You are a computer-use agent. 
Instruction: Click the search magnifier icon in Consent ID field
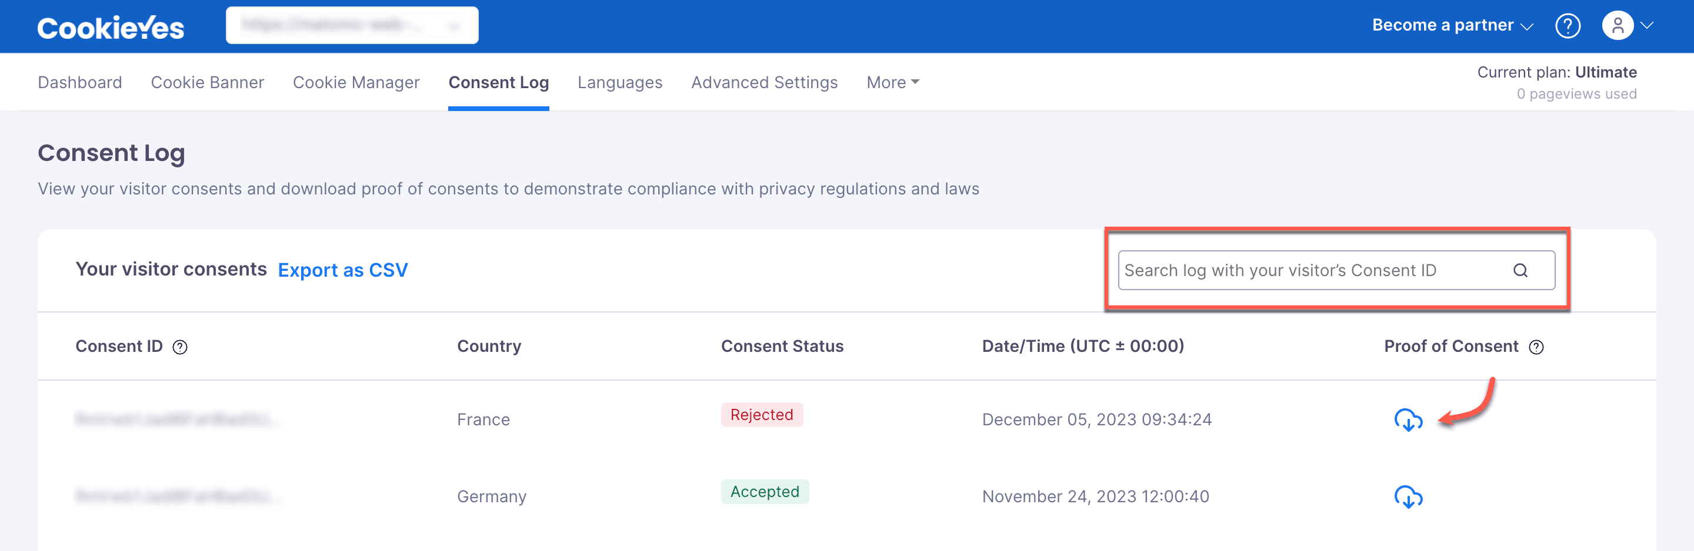pos(1520,271)
